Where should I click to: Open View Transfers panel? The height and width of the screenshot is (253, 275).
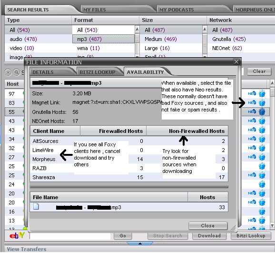[x=27, y=249]
